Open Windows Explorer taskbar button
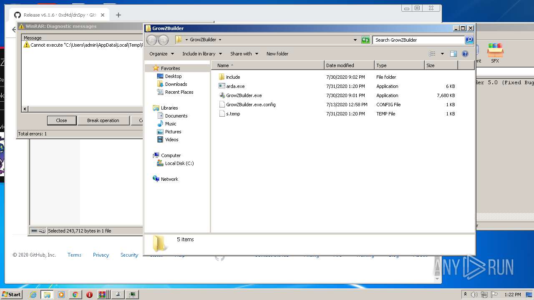This screenshot has height=300, width=534. tap(47, 295)
